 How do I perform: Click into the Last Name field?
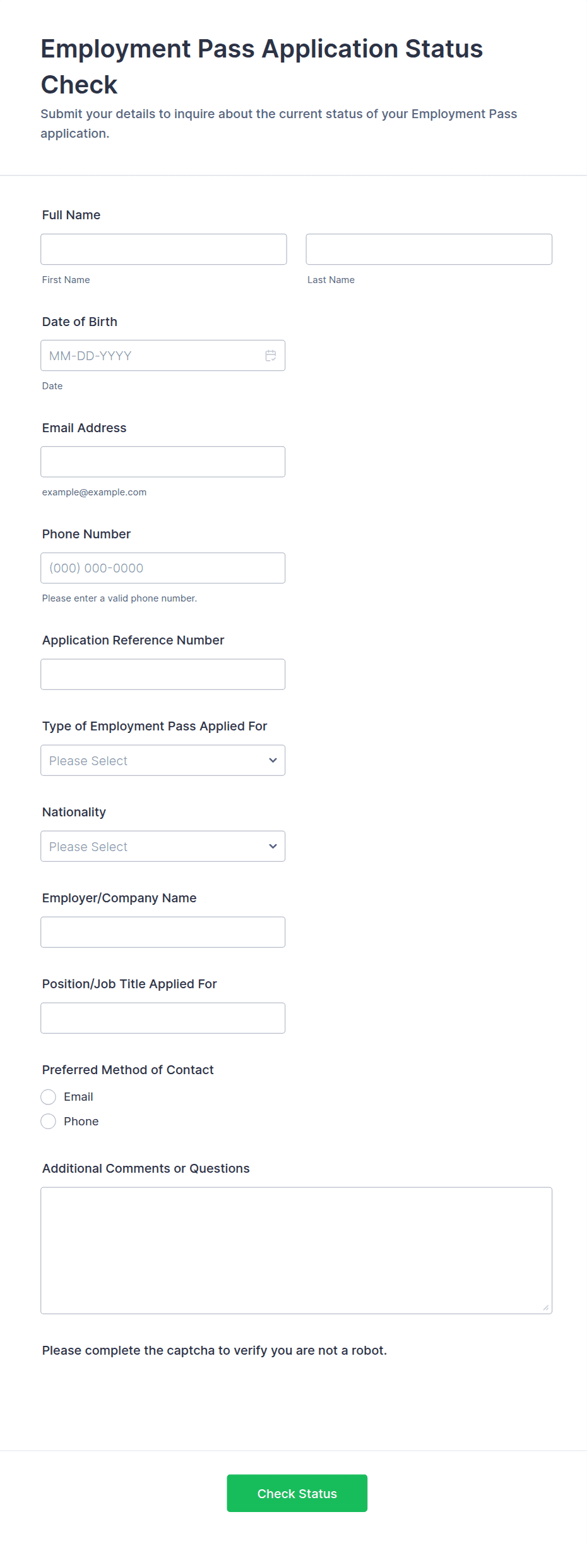pyautogui.click(x=429, y=249)
